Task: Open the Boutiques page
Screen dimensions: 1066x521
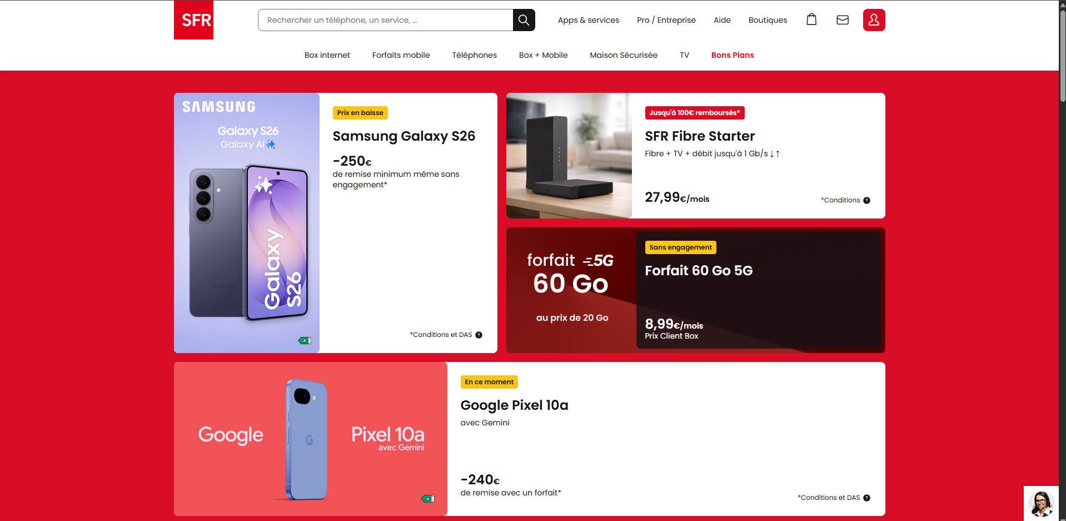Action: coord(768,19)
